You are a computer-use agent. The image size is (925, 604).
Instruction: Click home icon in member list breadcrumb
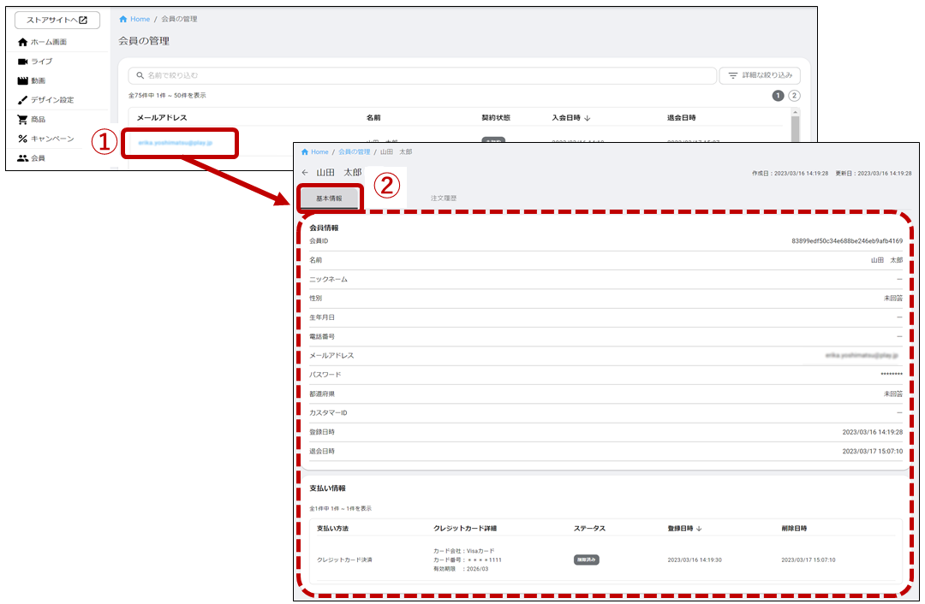[123, 19]
